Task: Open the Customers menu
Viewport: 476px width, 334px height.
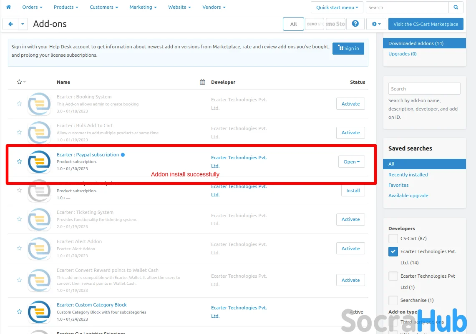Action: tap(104, 7)
